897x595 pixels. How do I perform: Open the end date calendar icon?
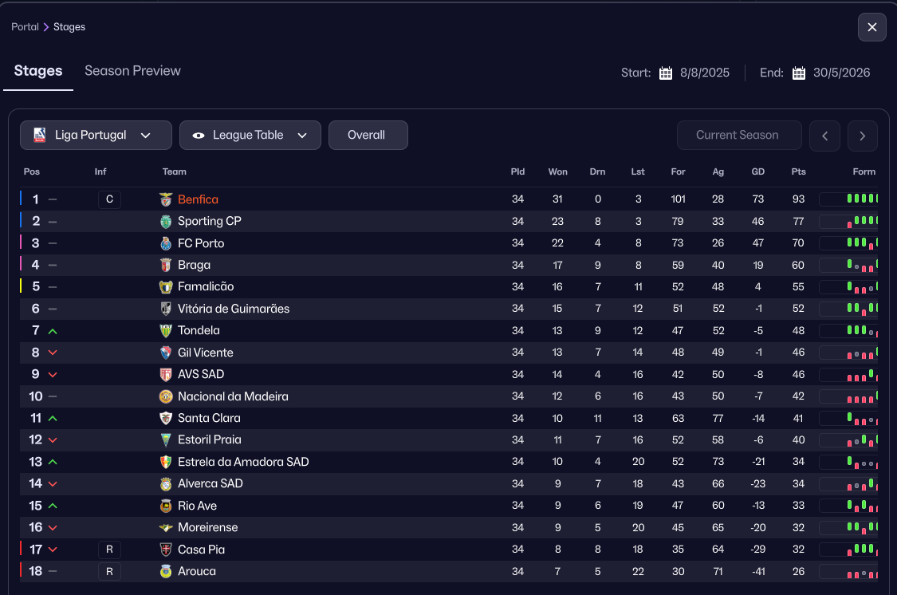tap(799, 73)
